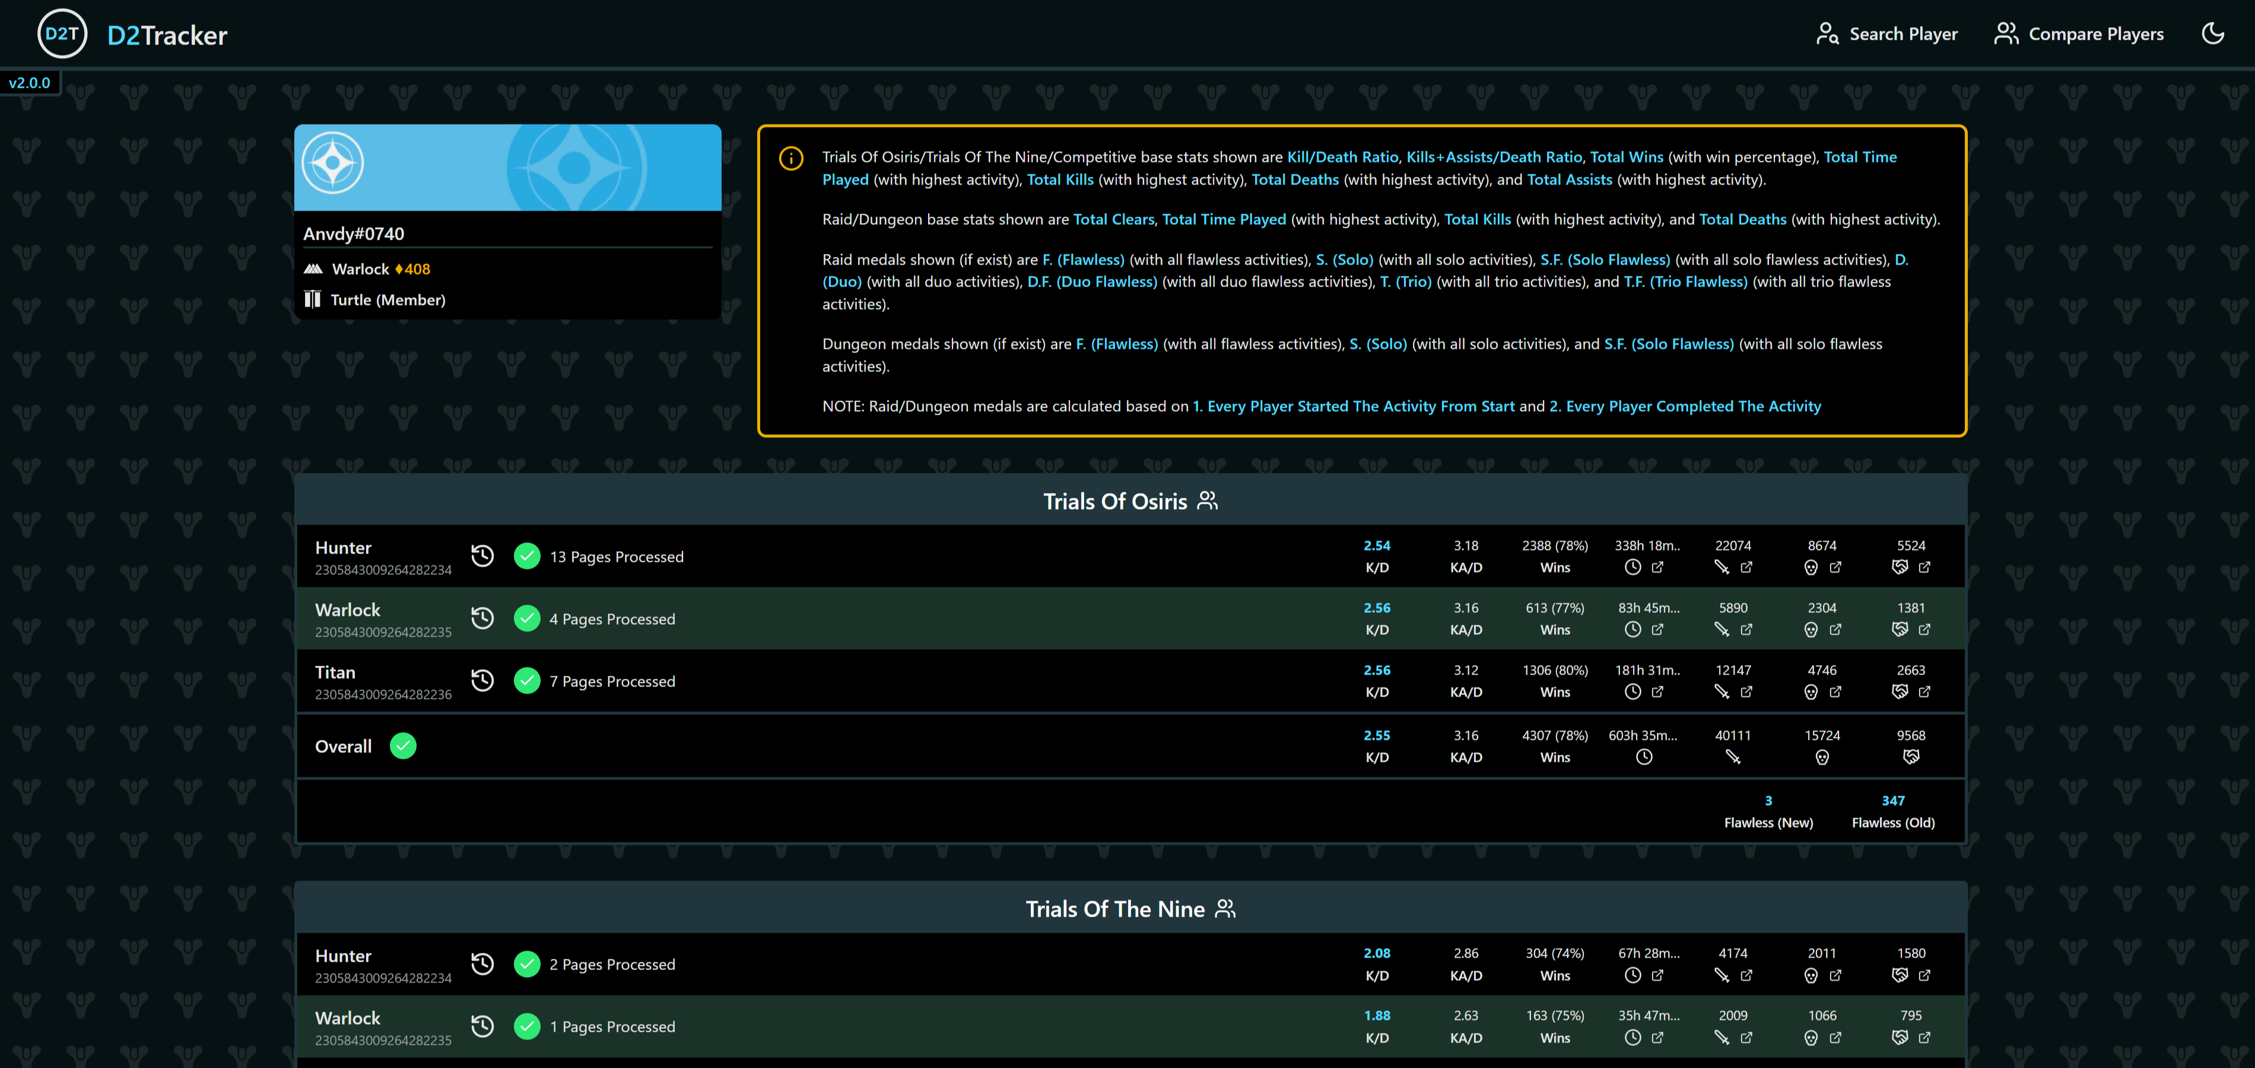Click the history icon next to Warlock character
The width and height of the screenshot is (2255, 1068).
point(482,617)
